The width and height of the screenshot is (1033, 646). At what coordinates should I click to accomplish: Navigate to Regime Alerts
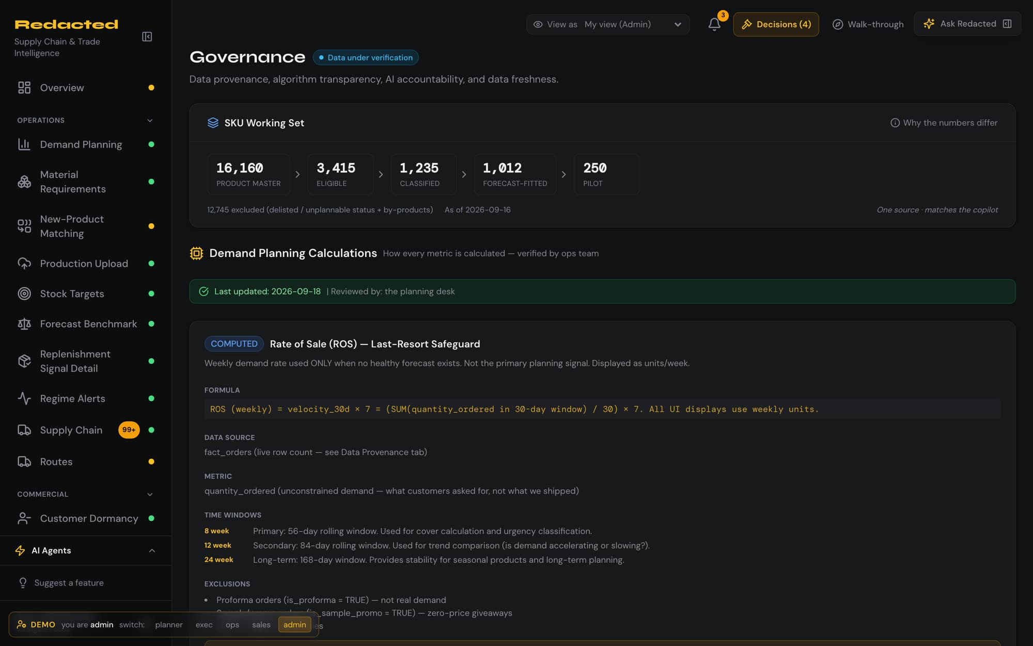[x=86, y=398]
